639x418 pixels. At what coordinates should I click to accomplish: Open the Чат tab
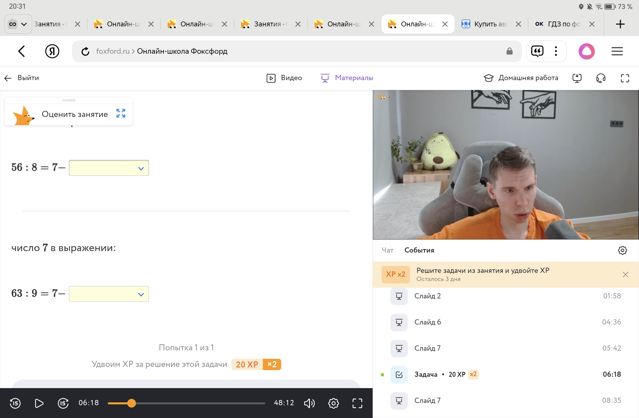coord(387,250)
